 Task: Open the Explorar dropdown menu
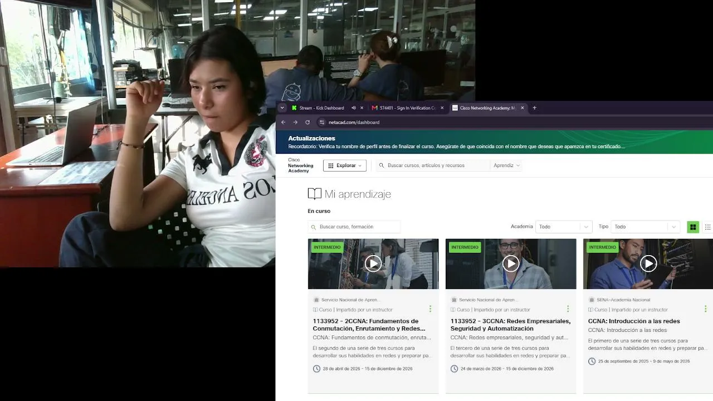(345, 165)
